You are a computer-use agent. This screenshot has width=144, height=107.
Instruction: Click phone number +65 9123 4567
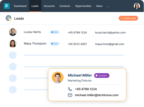[x=77, y=44]
